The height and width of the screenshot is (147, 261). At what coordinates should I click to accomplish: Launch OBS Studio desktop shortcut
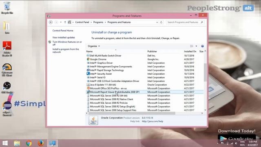(x=7, y=87)
